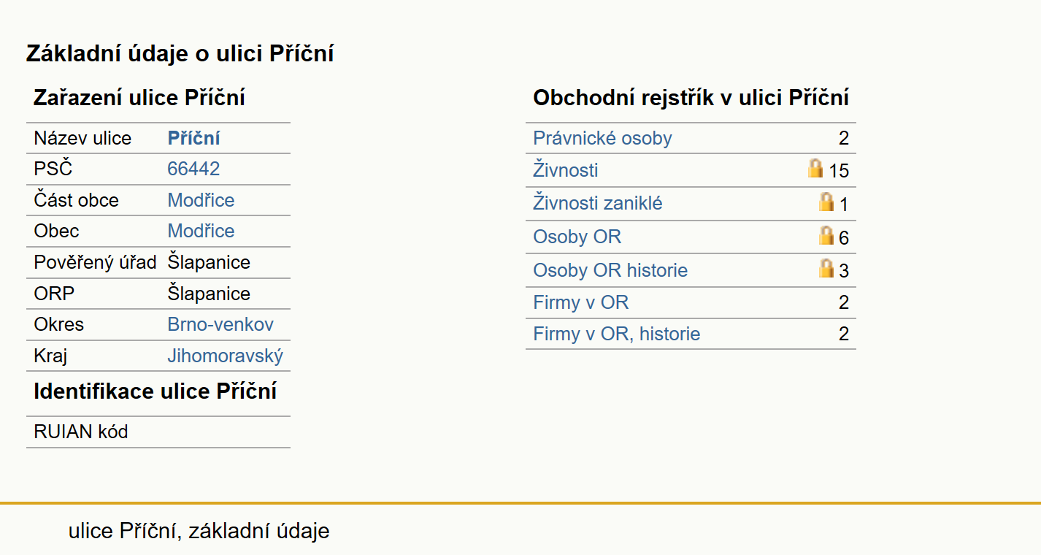Click the lock icon in Osoby OR historie row

pyautogui.click(x=826, y=268)
